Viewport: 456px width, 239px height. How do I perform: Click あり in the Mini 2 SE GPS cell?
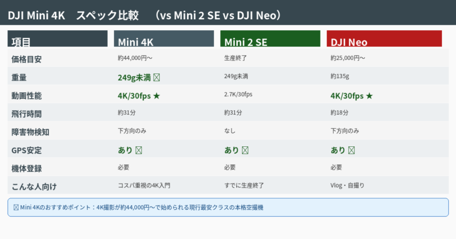[232, 150]
